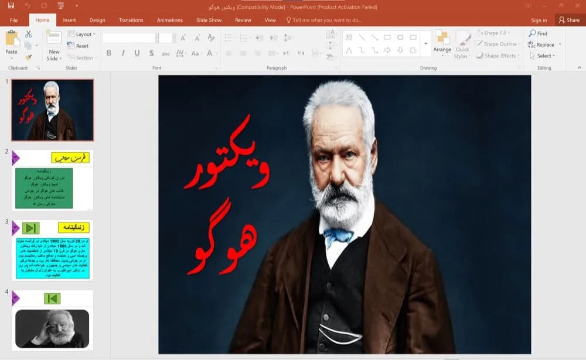
Task: Select the Oval shape in the shapes gallery
Action: pos(400,37)
